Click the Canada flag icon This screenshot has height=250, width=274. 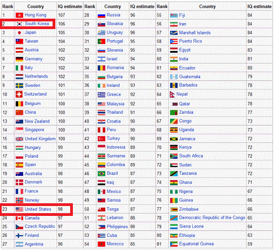pos(19,218)
